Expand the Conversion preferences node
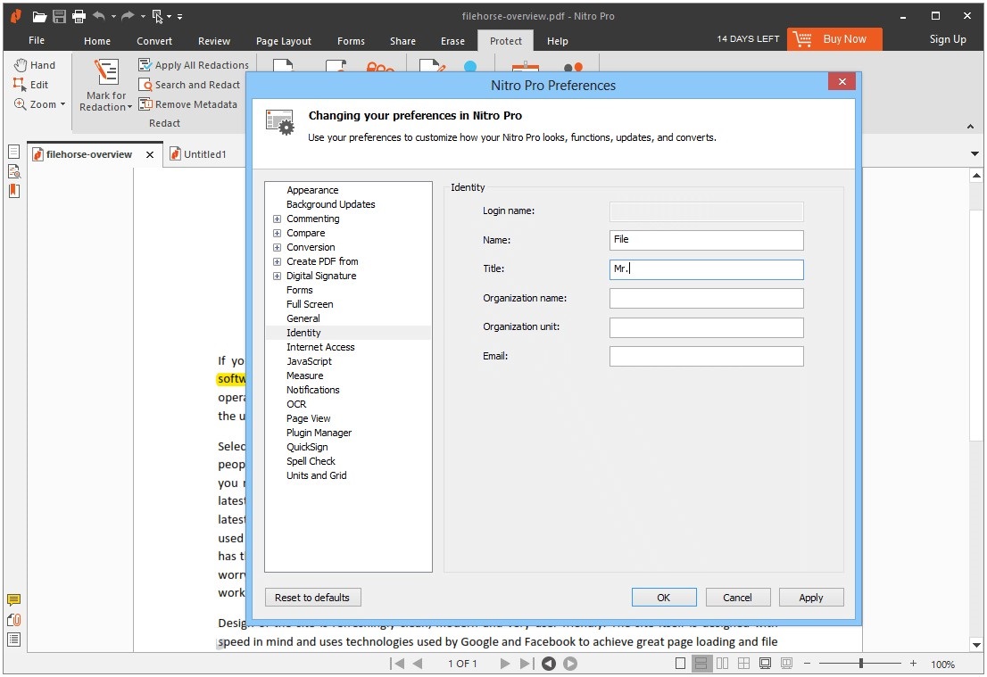Image resolution: width=987 pixels, height=677 pixels. [x=277, y=247]
